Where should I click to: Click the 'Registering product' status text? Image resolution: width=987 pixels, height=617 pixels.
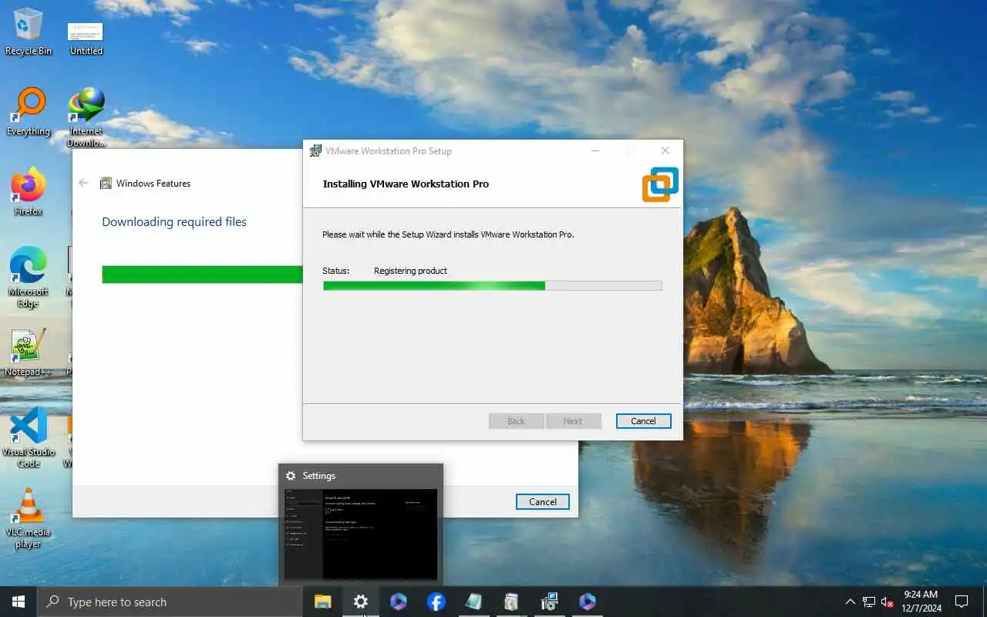(410, 271)
